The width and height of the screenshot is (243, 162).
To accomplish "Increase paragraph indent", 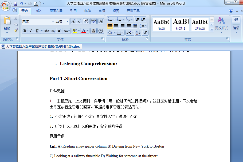I will tap(143, 19).
